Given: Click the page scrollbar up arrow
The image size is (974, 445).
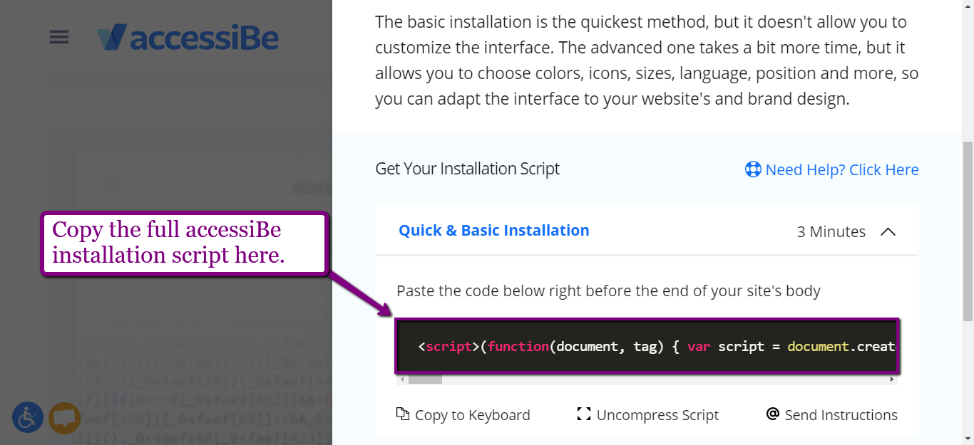Looking at the screenshot, I should pyautogui.click(x=968, y=6).
